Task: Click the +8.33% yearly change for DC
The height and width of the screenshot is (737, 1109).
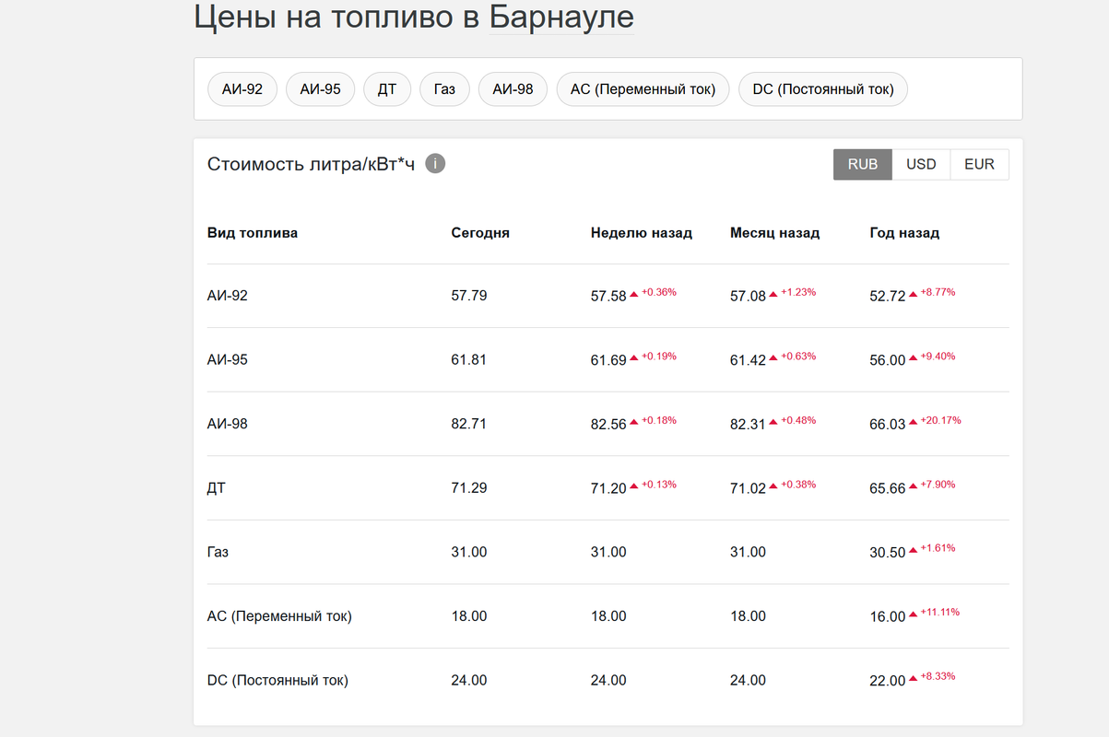Action: (938, 676)
